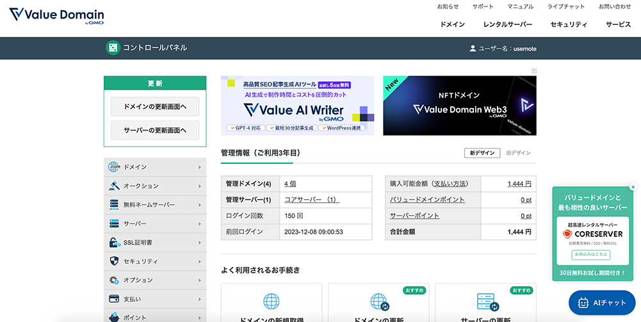
Task: Click the 合計金額 1,444 円 total
Action: coord(519,232)
